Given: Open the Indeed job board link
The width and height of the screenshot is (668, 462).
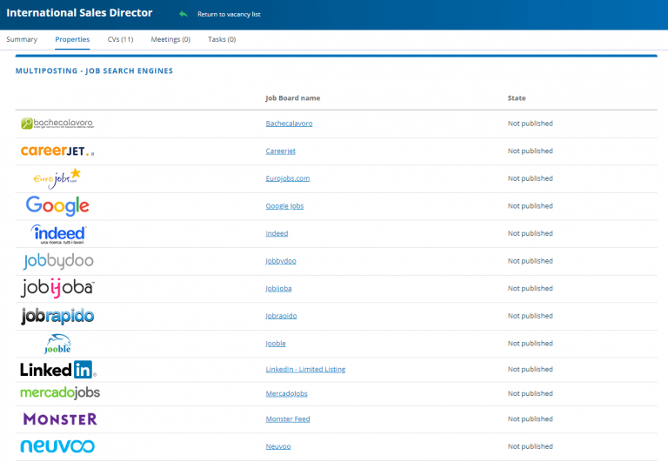Looking at the screenshot, I should pos(277,233).
